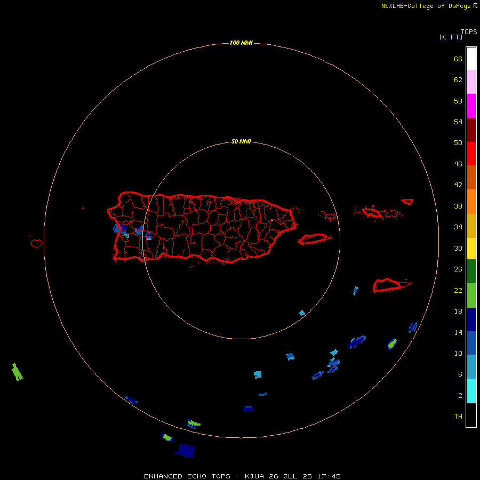
Task: Select the "58" legend value
Action: 458,101
